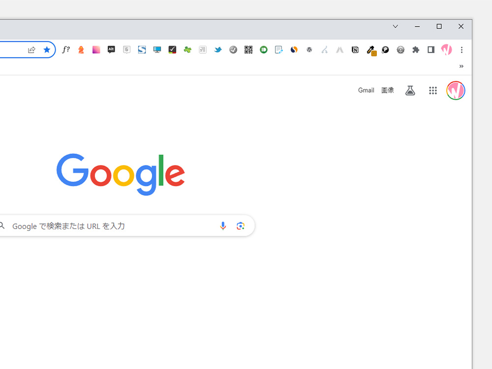Open the Lighthouse extension icon
Screen dimensions: 492x369
[81, 50]
